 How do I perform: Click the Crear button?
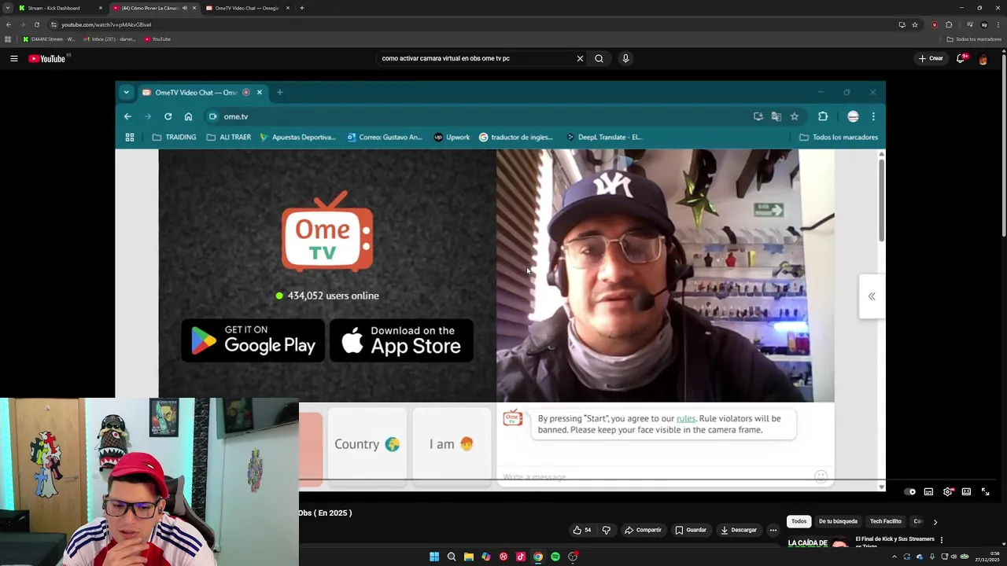[x=931, y=58]
